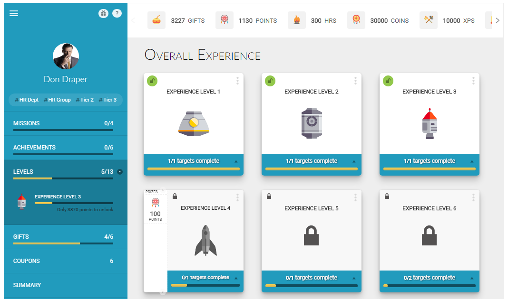
Task: Open the hamburger menu in sidebar
Action: click(14, 13)
